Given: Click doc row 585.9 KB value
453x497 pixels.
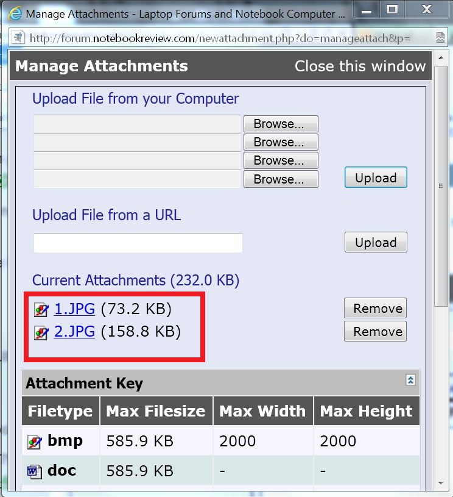Looking at the screenshot, I should pos(139,471).
